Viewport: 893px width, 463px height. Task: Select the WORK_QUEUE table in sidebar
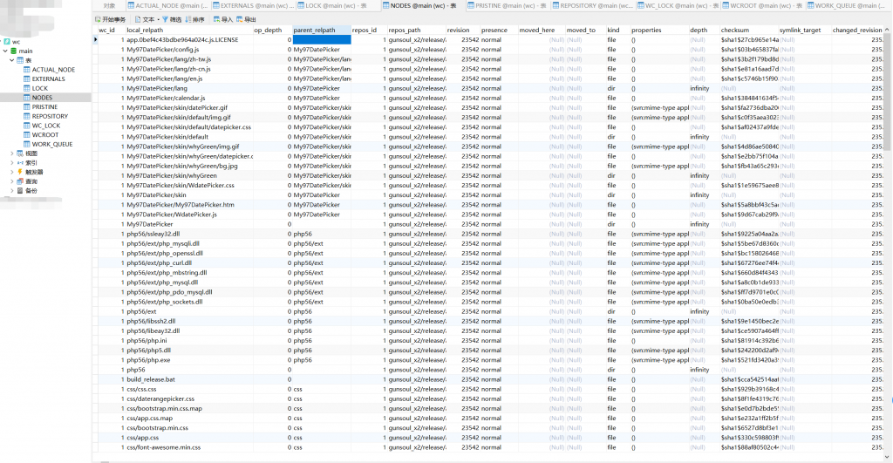click(51, 144)
